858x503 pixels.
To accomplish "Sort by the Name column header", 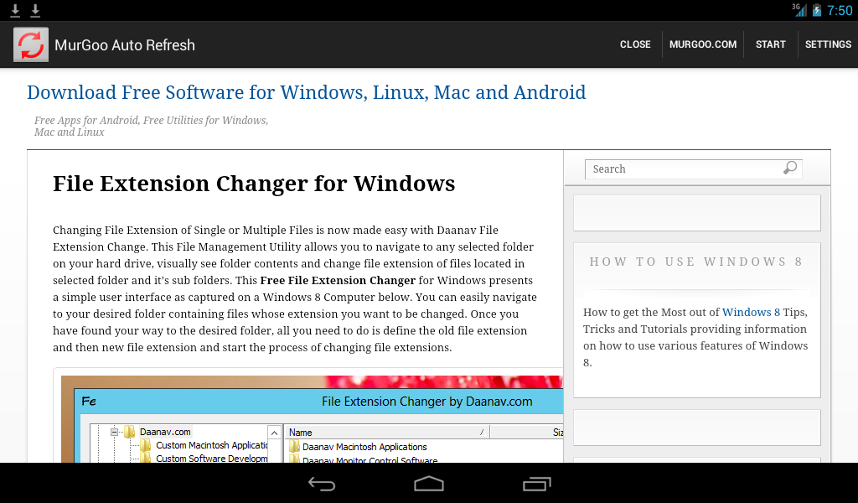I will 386,433.
